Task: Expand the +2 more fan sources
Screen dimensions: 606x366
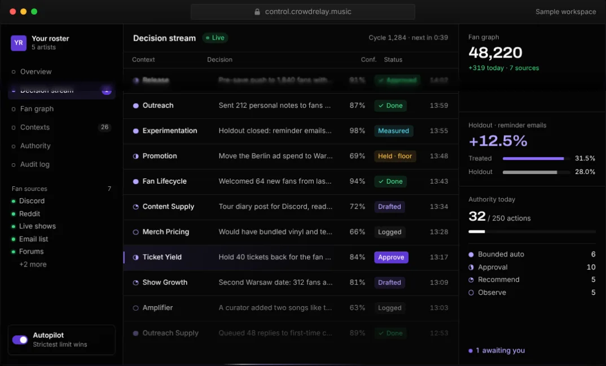Action: 33,265
